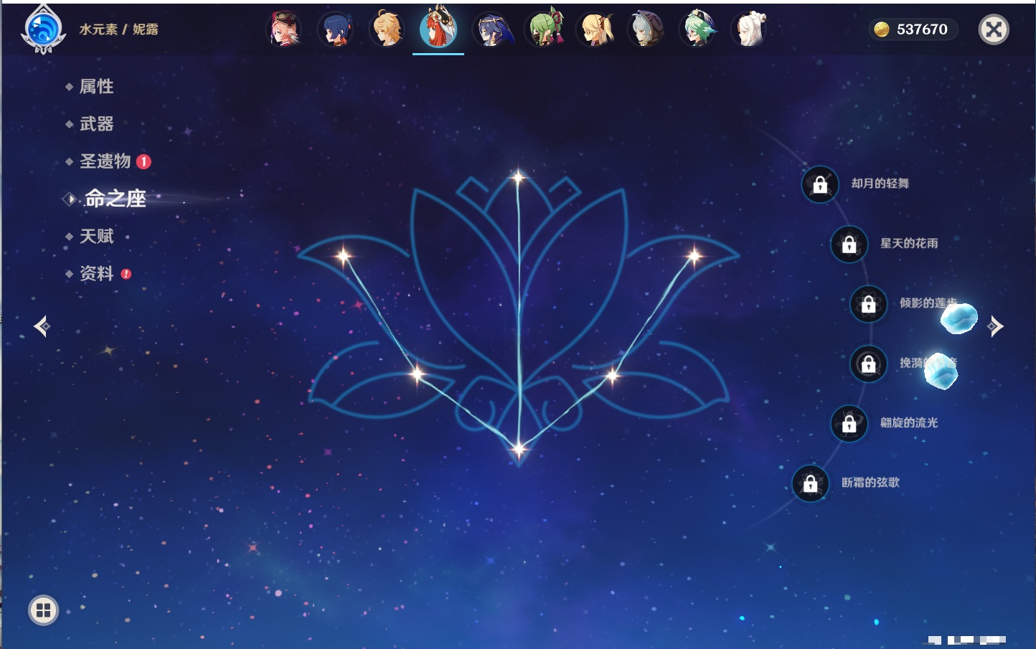Image resolution: width=1036 pixels, height=649 pixels.
Task: Select the 命之座 constellation tab
Action: click(x=115, y=199)
